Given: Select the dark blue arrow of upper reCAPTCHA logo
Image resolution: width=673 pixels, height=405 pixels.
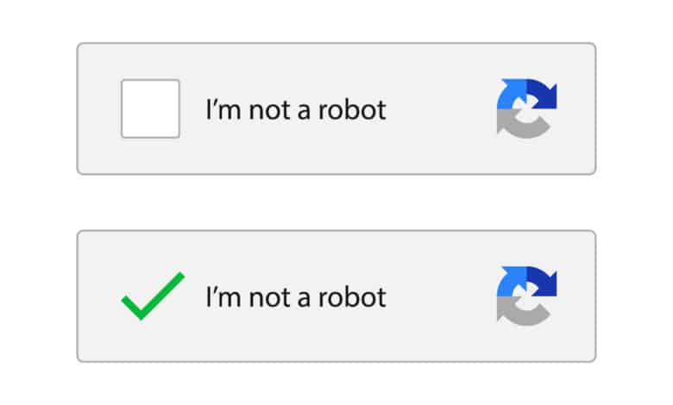Looking at the screenshot, I should pyautogui.click(x=543, y=93).
